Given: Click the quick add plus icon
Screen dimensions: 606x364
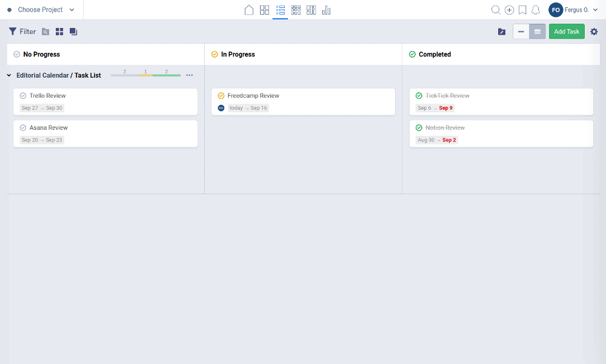Looking at the screenshot, I should 510,10.
